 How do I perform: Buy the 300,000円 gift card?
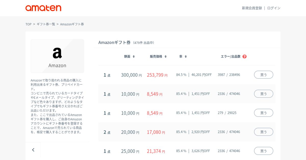pyautogui.click(x=263, y=75)
